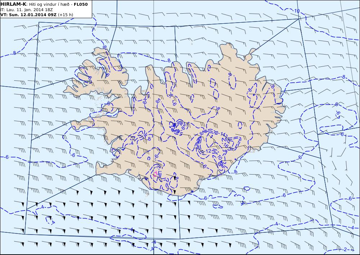Click the HIRLAM-K model title text
Image resolution: width=360 pixels, height=255 pixels.
coord(14,4)
